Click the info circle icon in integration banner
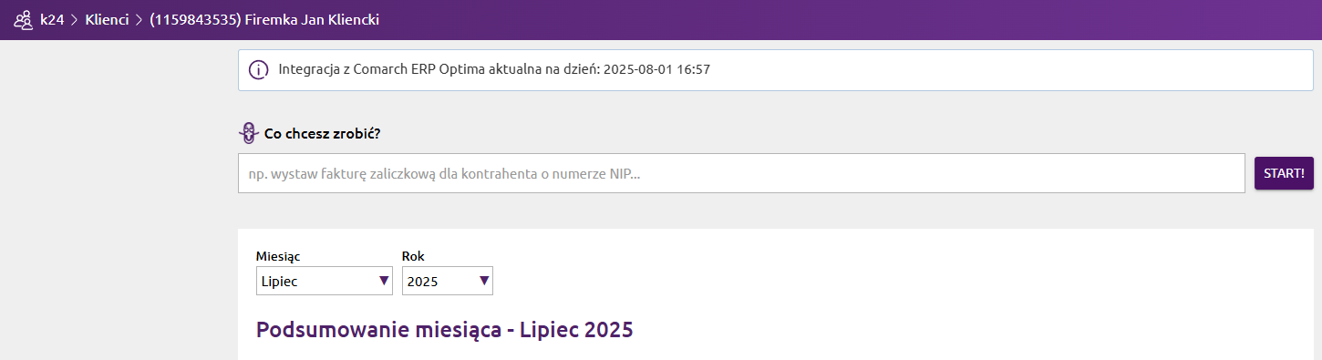 [x=259, y=69]
